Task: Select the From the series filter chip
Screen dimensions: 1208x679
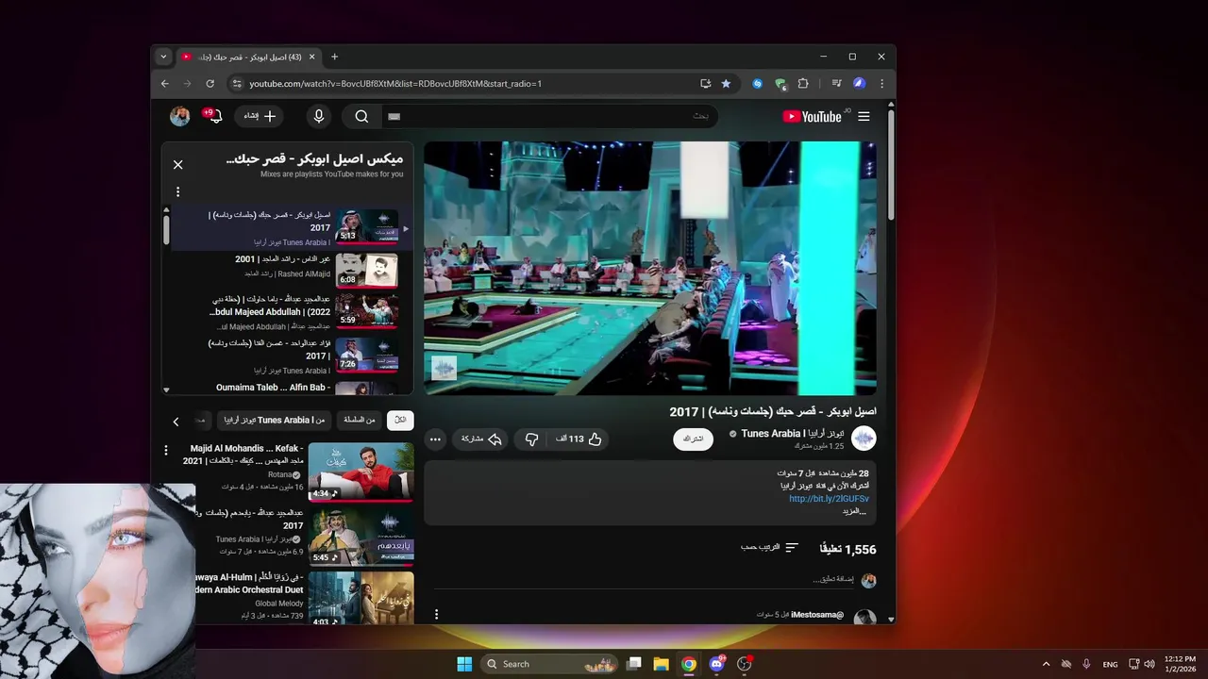Action: coord(360,420)
